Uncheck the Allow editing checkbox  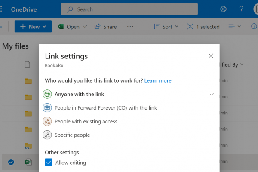pyautogui.click(x=49, y=163)
